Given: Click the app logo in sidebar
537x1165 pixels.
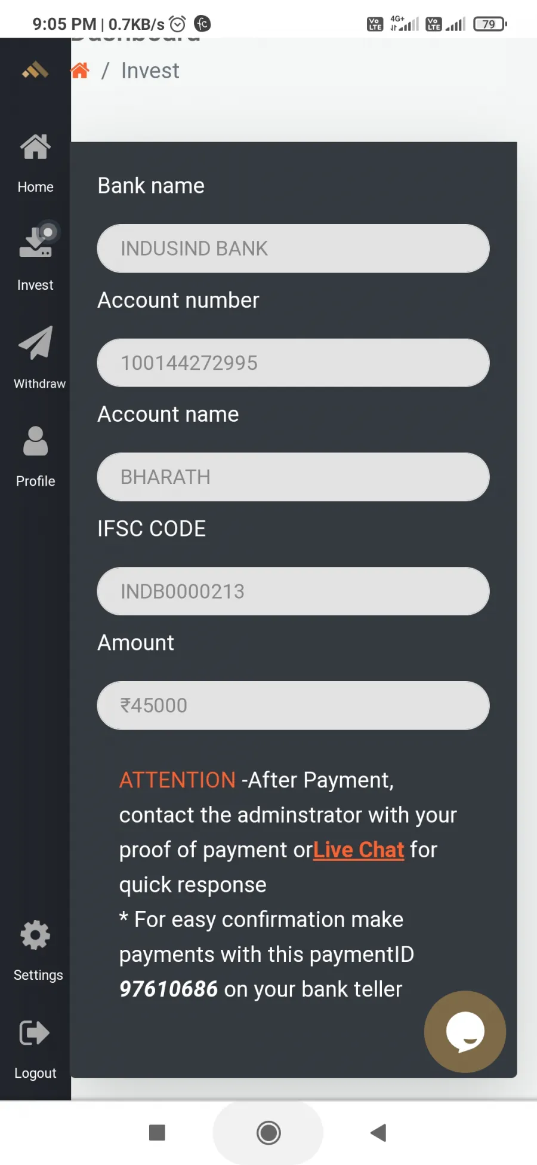Looking at the screenshot, I should (x=35, y=70).
